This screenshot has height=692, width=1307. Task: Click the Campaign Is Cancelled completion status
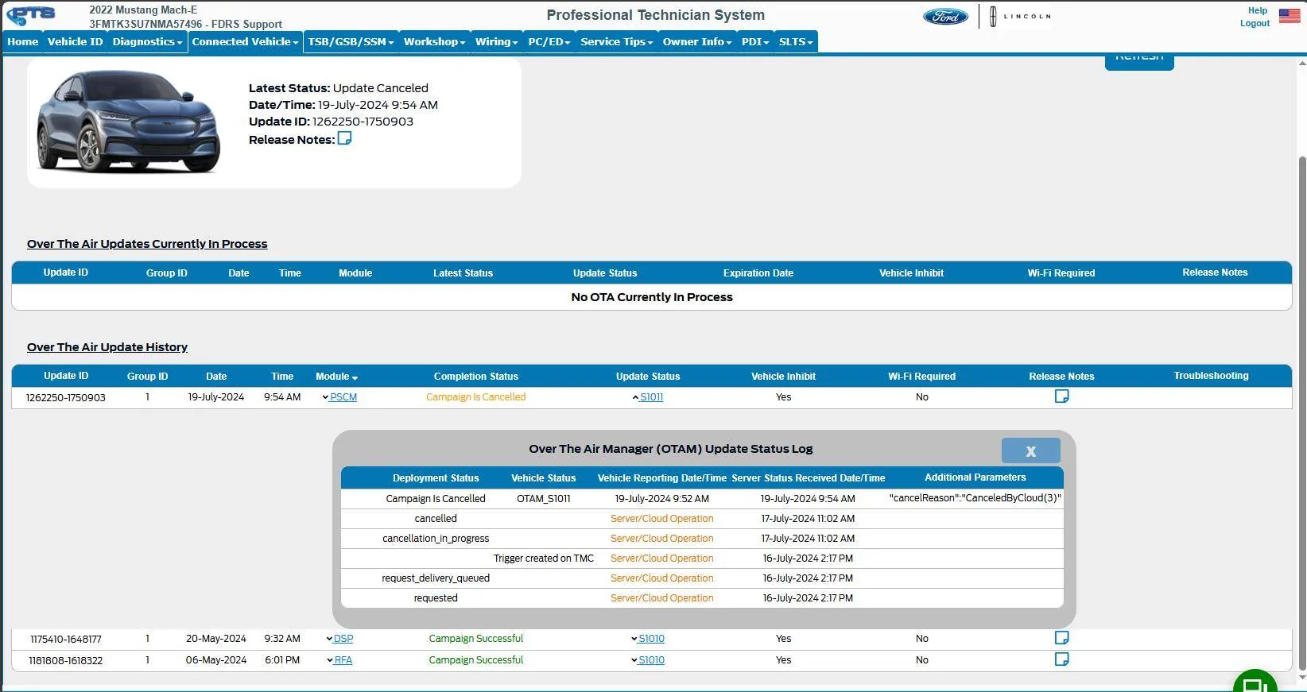[475, 397]
